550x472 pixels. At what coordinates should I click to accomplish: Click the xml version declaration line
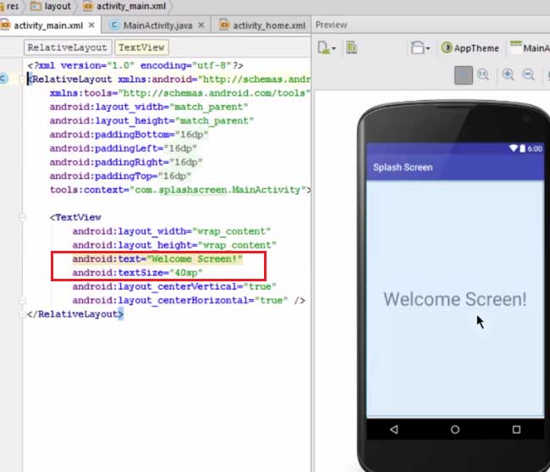click(135, 65)
